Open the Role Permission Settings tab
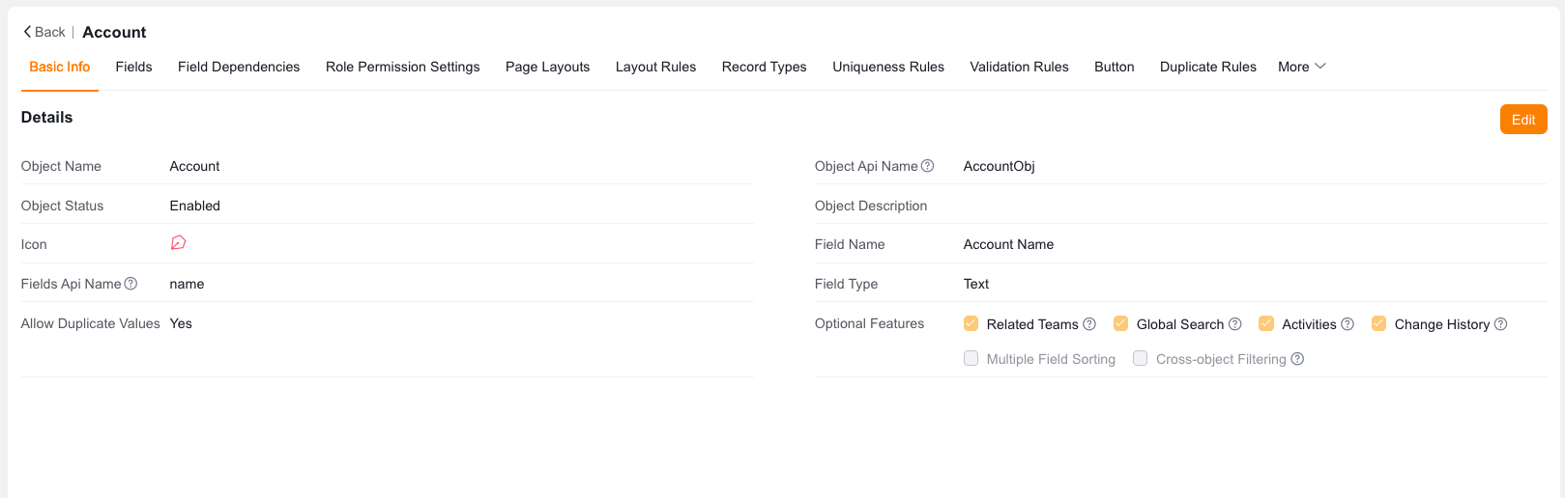 (x=403, y=67)
